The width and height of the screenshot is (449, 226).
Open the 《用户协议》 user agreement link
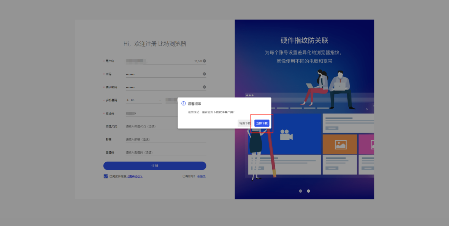coord(135,177)
